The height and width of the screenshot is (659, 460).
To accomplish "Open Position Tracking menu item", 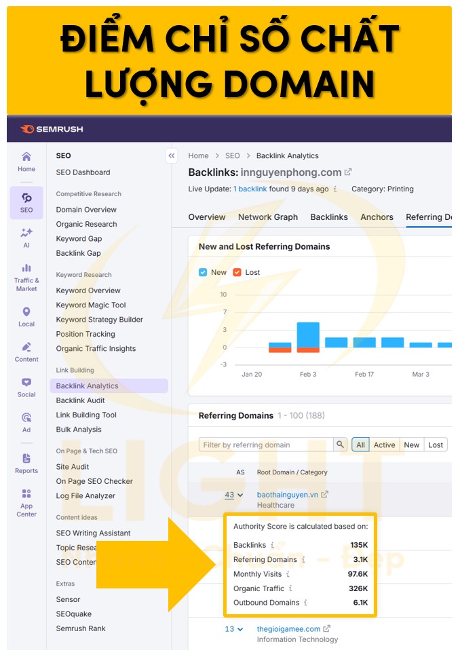I will 85,334.
